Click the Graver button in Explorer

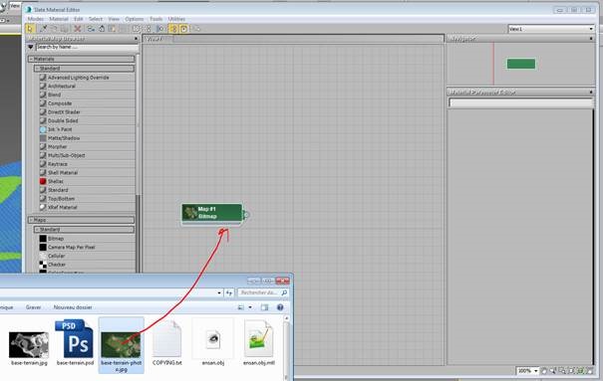pyautogui.click(x=34, y=307)
